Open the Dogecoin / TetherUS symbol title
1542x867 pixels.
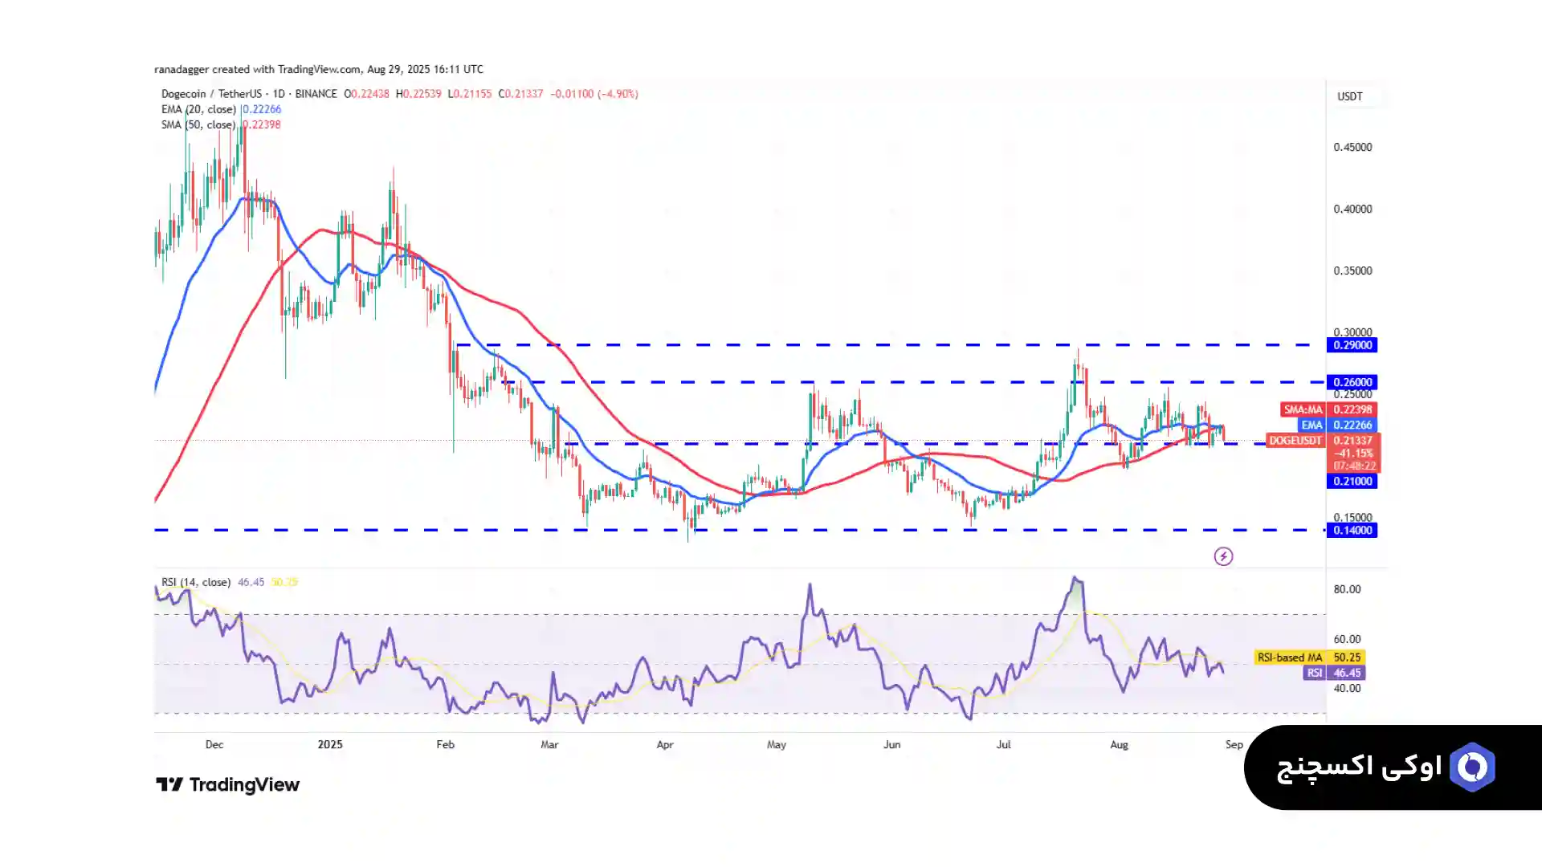[x=211, y=94]
